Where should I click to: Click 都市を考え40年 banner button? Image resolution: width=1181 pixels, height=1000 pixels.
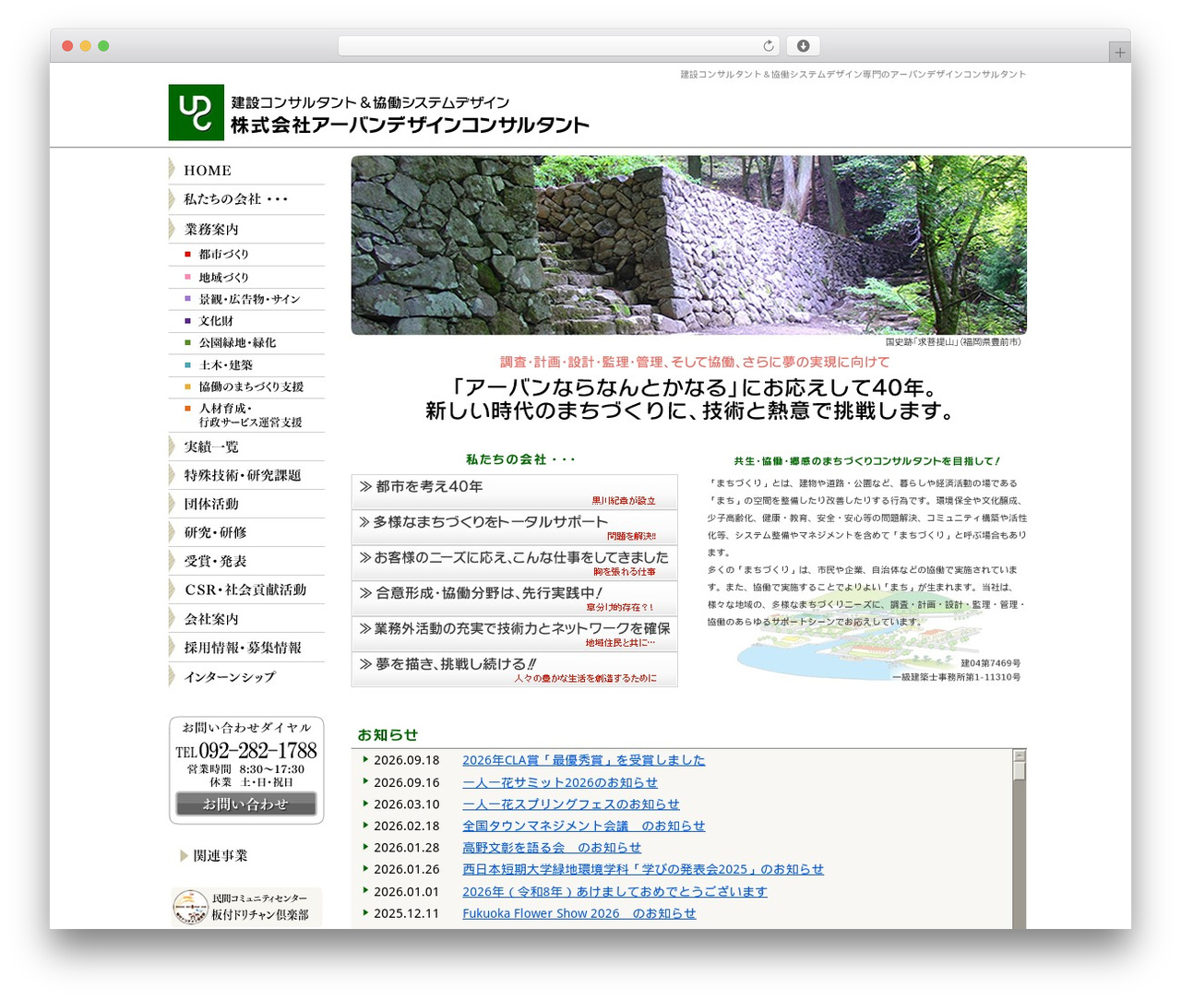514,492
